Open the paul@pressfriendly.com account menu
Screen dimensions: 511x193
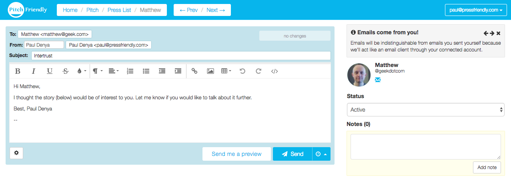[x=476, y=10]
